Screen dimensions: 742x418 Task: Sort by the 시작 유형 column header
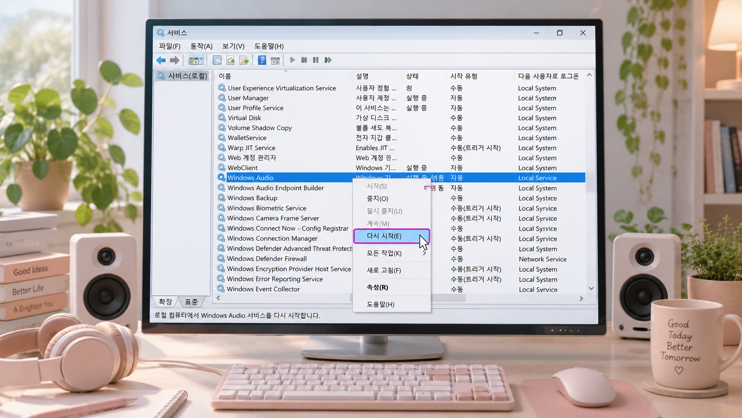[x=480, y=76]
